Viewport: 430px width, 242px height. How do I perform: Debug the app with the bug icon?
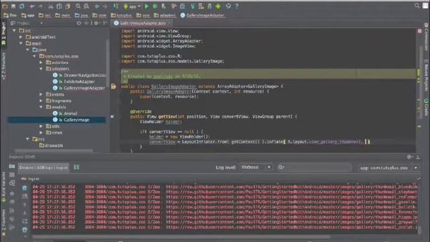pos(155,6)
